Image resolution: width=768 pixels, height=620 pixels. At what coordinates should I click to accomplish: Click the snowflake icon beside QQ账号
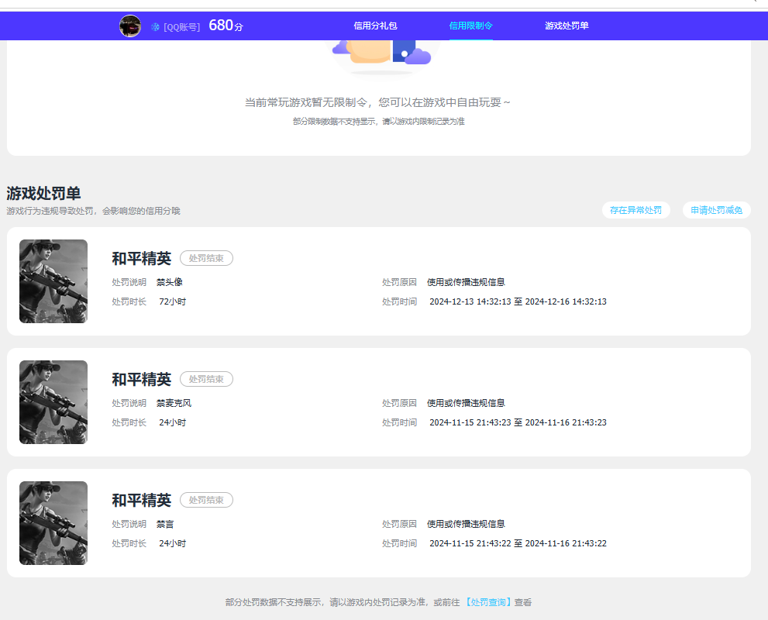[155, 27]
